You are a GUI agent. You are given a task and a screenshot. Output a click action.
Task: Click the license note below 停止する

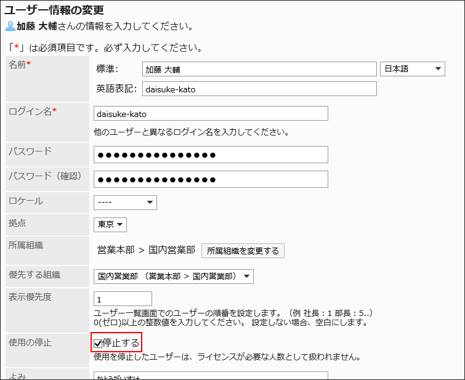[227, 357]
